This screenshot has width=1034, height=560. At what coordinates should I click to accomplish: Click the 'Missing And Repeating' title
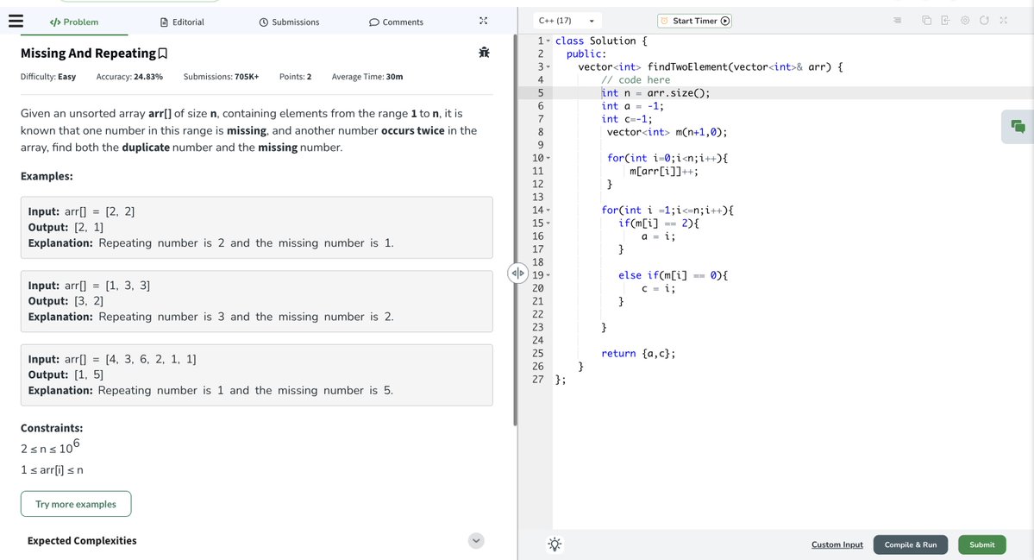(x=88, y=53)
